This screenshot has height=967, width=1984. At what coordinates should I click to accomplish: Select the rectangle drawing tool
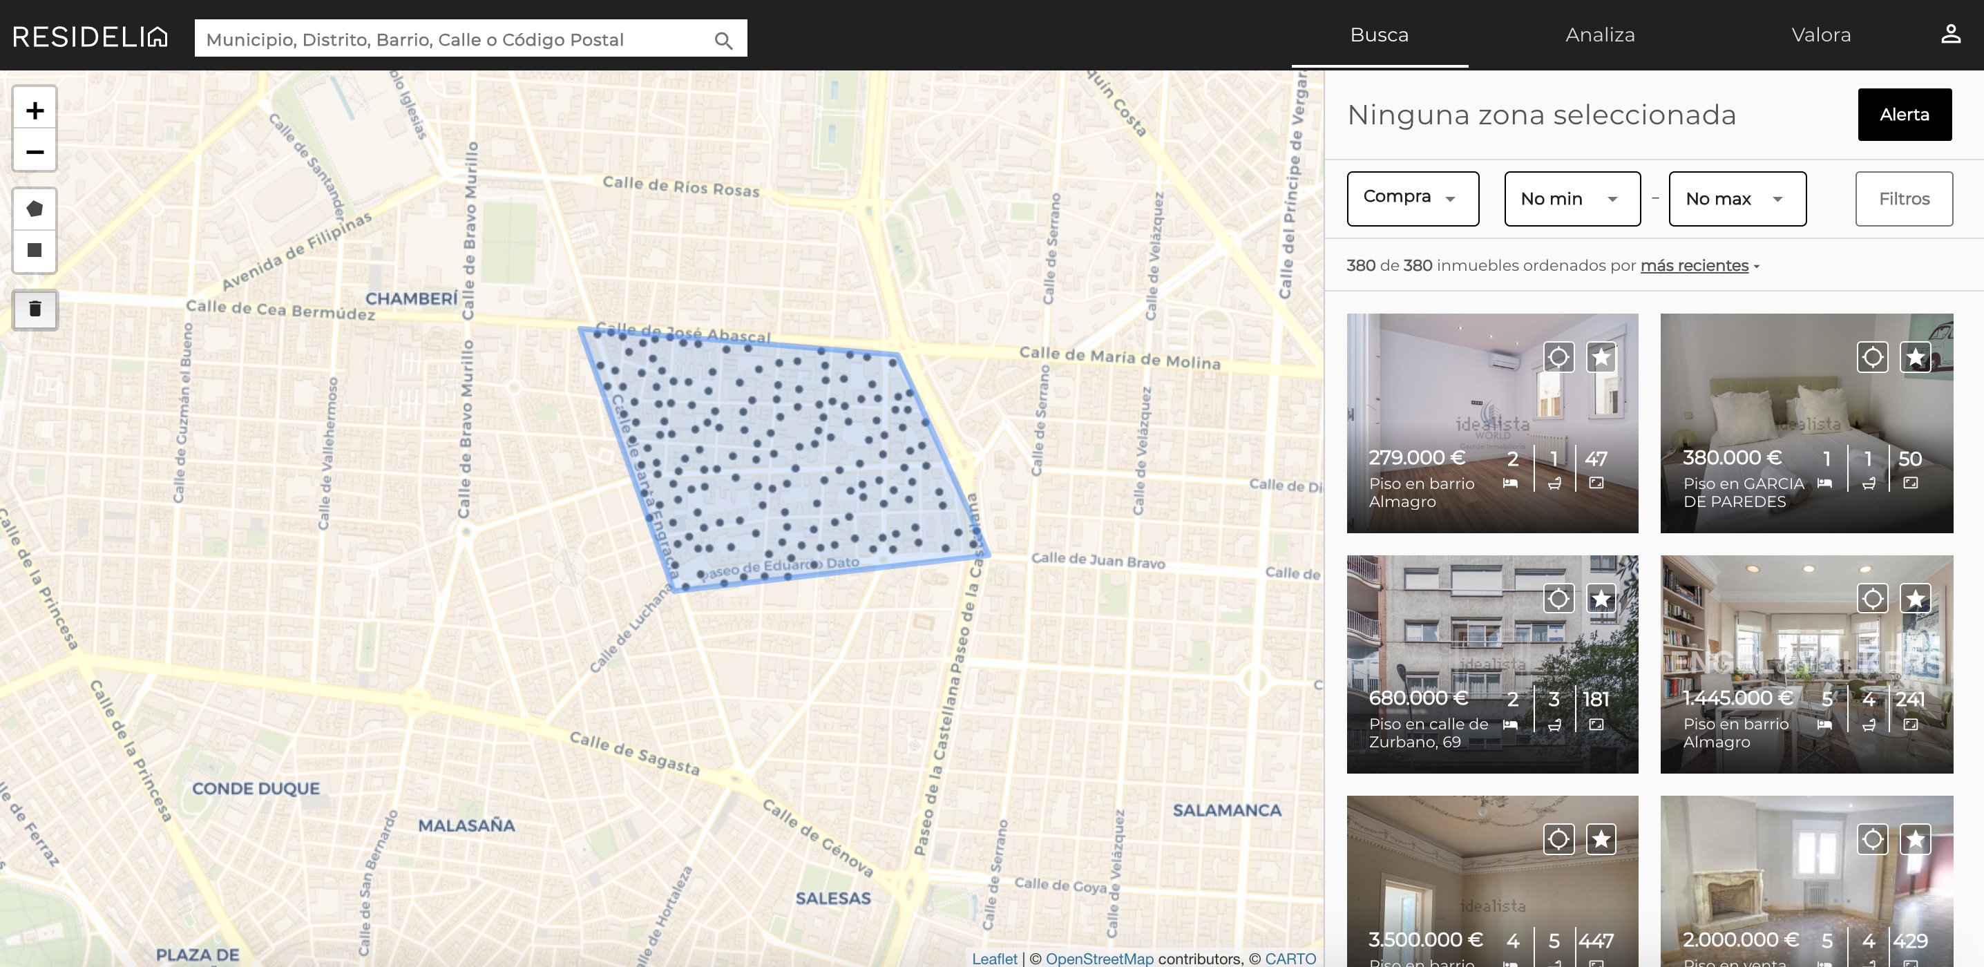[35, 250]
